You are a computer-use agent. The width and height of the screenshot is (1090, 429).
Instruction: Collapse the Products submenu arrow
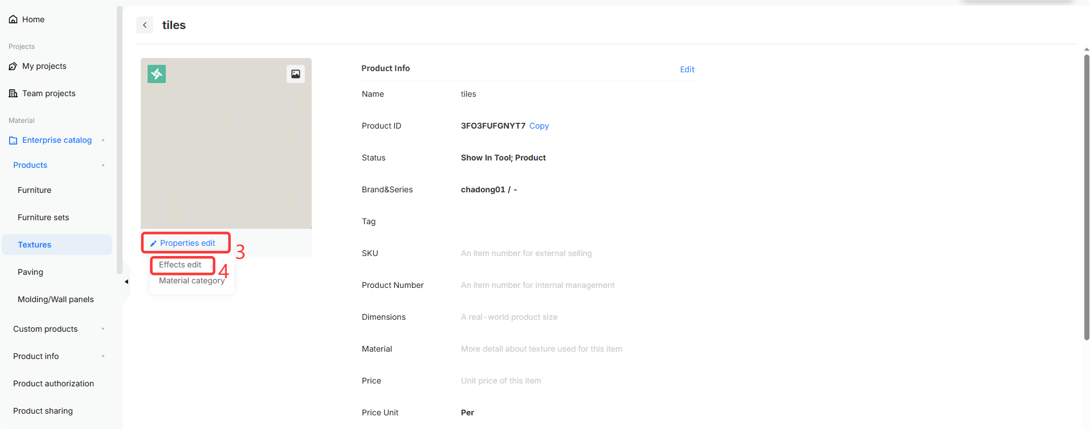pos(103,165)
